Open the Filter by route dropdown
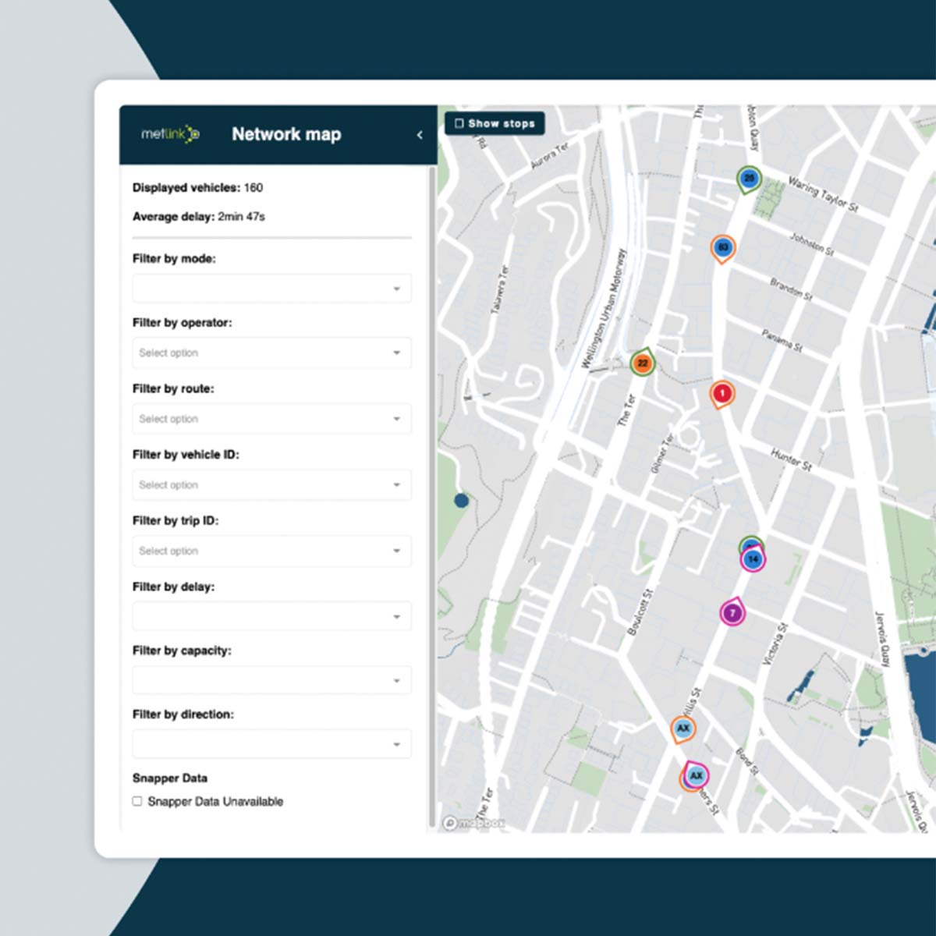 point(271,419)
